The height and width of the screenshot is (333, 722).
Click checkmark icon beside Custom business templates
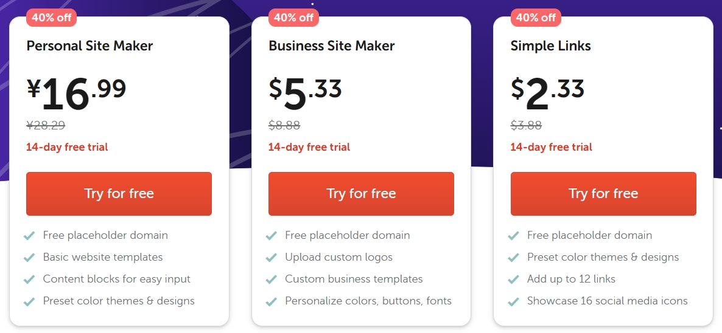(x=272, y=280)
